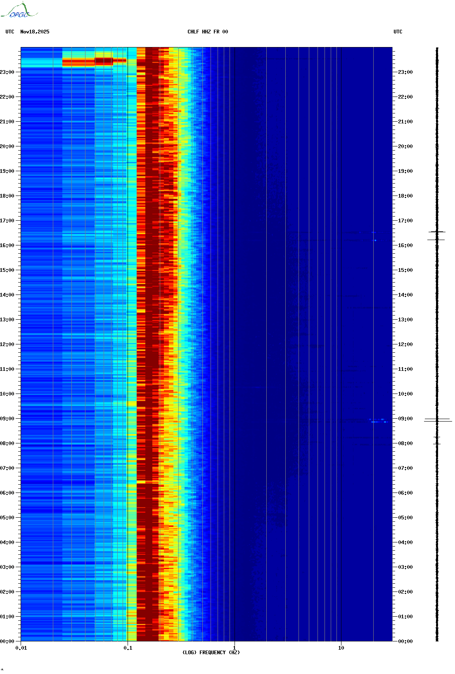Image resolution: width=455 pixels, height=674 pixels.
Task: Click the 0.1 frequency axis label
Action: [x=128, y=648]
